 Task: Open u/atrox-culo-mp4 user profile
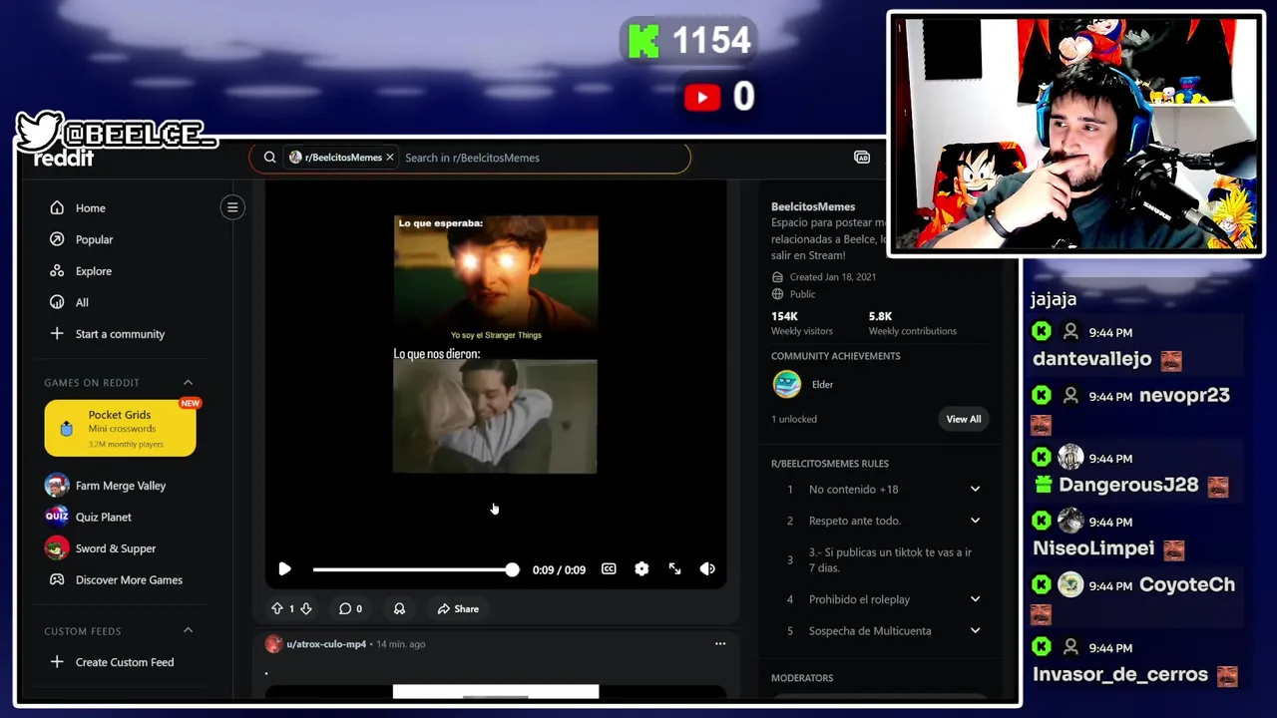326,644
